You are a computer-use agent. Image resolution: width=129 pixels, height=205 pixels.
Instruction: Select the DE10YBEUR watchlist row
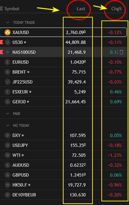click(x=63, y=195)
